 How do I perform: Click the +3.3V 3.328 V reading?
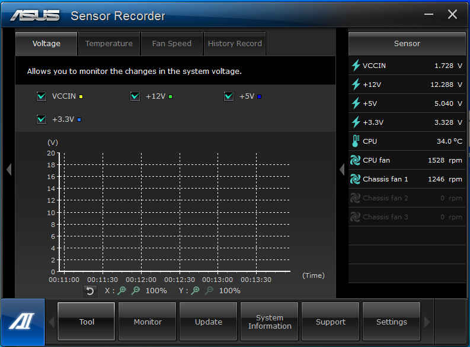point(448,122)
